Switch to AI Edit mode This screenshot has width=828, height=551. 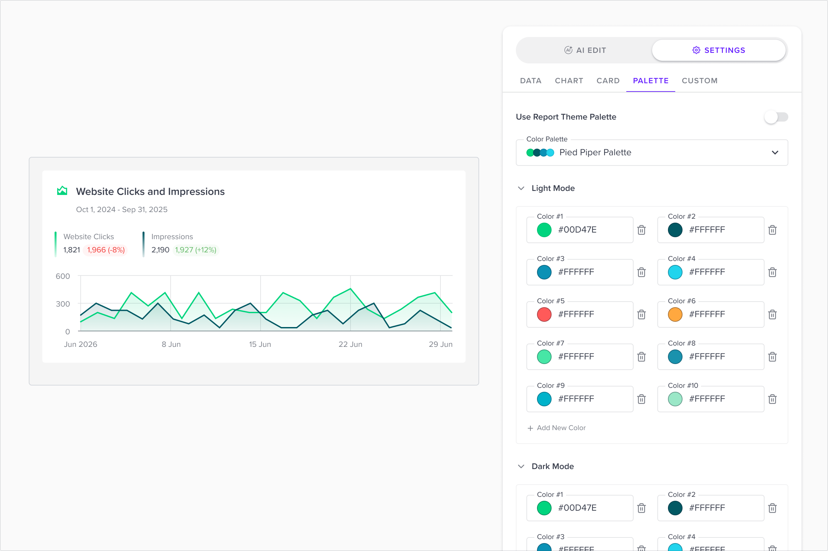(585, 50)
